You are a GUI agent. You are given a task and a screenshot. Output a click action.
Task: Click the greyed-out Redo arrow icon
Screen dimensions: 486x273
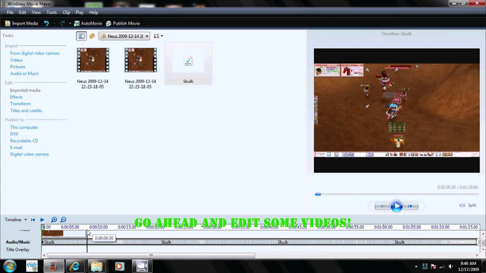(63, 23)
